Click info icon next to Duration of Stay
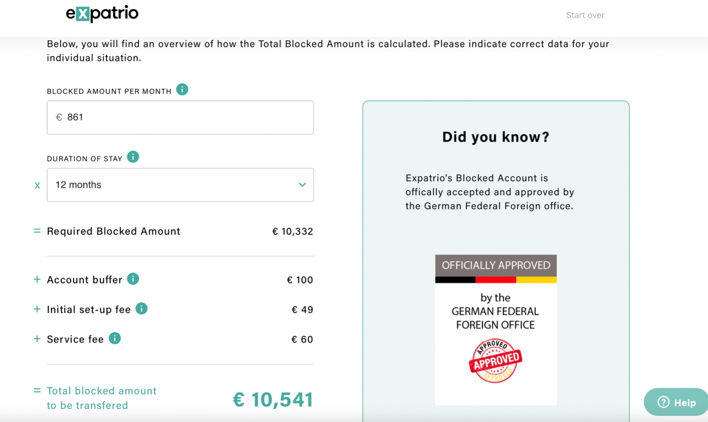The image size is (708, 422). (133, 157)
